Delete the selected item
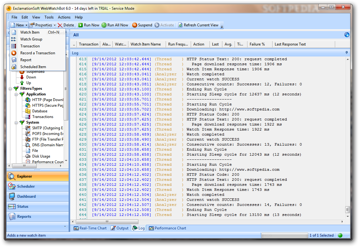Image resolution: width=359 pixels, height=247 pixels. tap(66, 25)
